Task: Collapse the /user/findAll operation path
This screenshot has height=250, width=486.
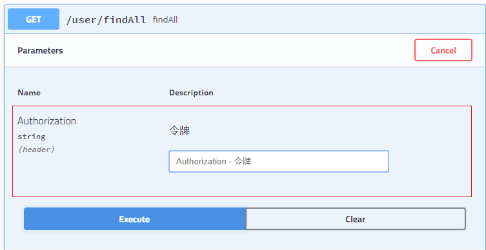Action: point(106,20)
